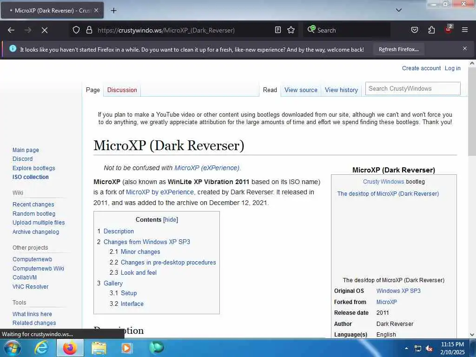Go to Main page in sidebar

pos(26,150)
